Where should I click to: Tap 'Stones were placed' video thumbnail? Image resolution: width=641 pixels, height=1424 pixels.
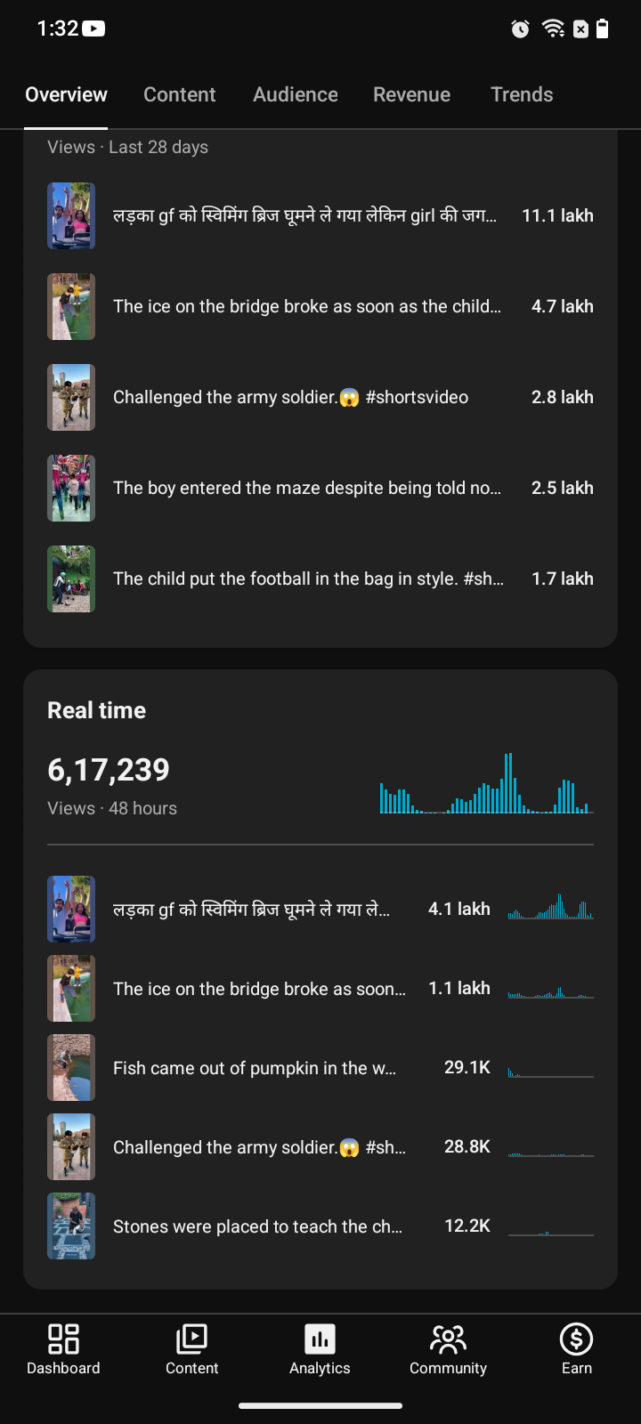(x=71, y=1226)
